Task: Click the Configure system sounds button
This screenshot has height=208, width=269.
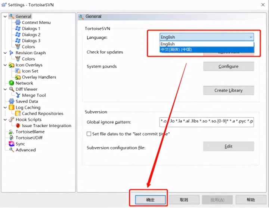Action: point(228,66)
